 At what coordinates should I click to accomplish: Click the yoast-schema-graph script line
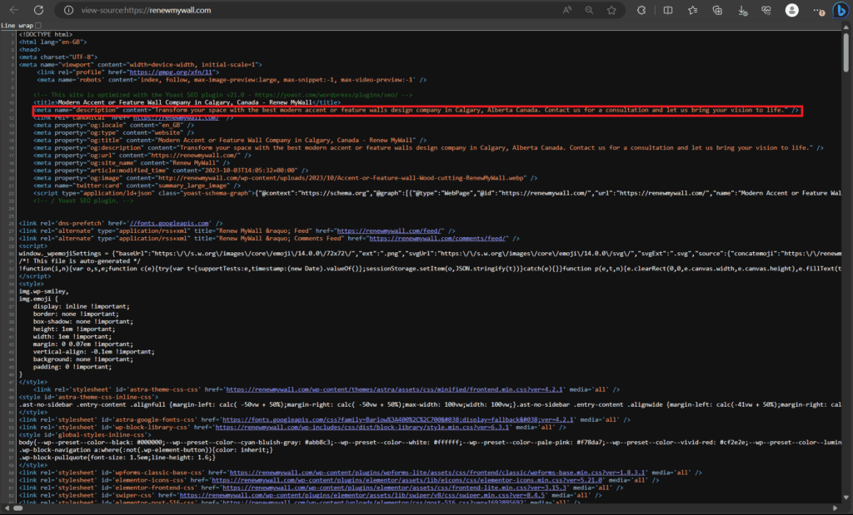(436, 193)
